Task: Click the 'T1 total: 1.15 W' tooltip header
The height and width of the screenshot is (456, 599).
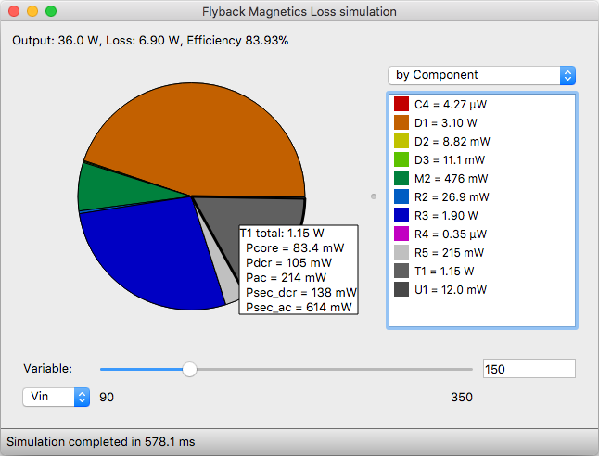Action: [282, 234]
